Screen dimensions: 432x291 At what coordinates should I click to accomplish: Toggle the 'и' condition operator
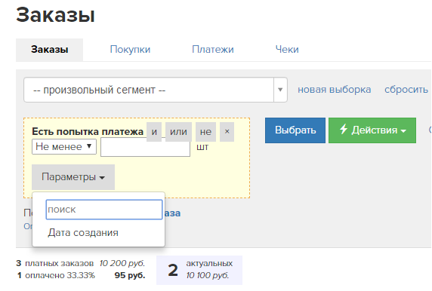point(154,132)
